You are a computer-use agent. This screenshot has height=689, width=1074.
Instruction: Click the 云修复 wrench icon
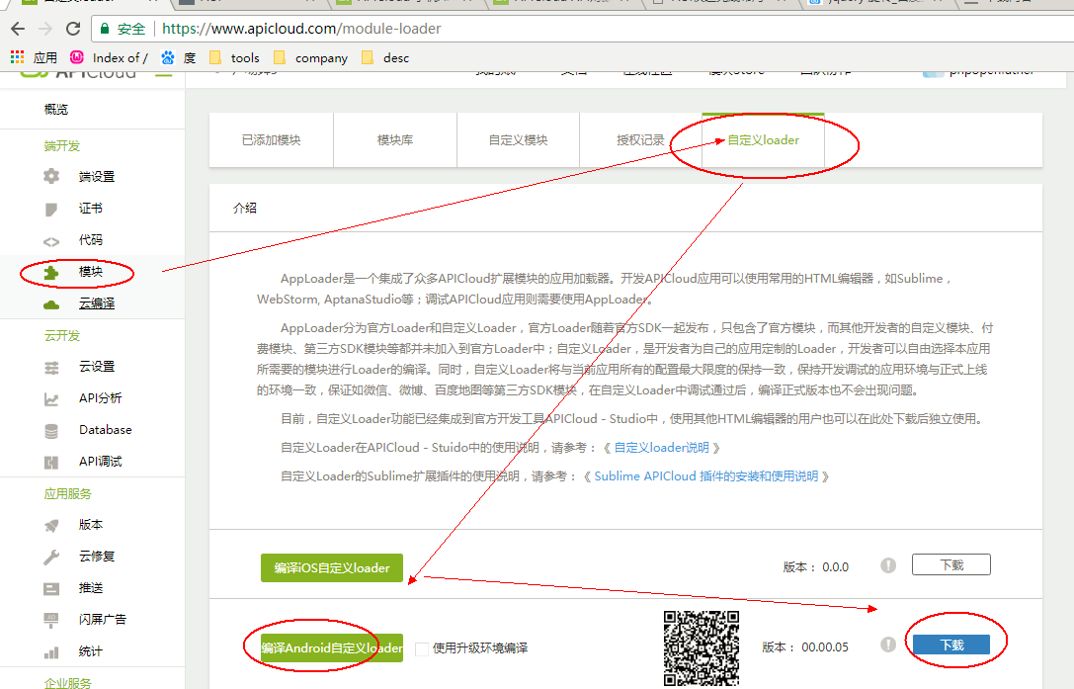coord(51,557)
